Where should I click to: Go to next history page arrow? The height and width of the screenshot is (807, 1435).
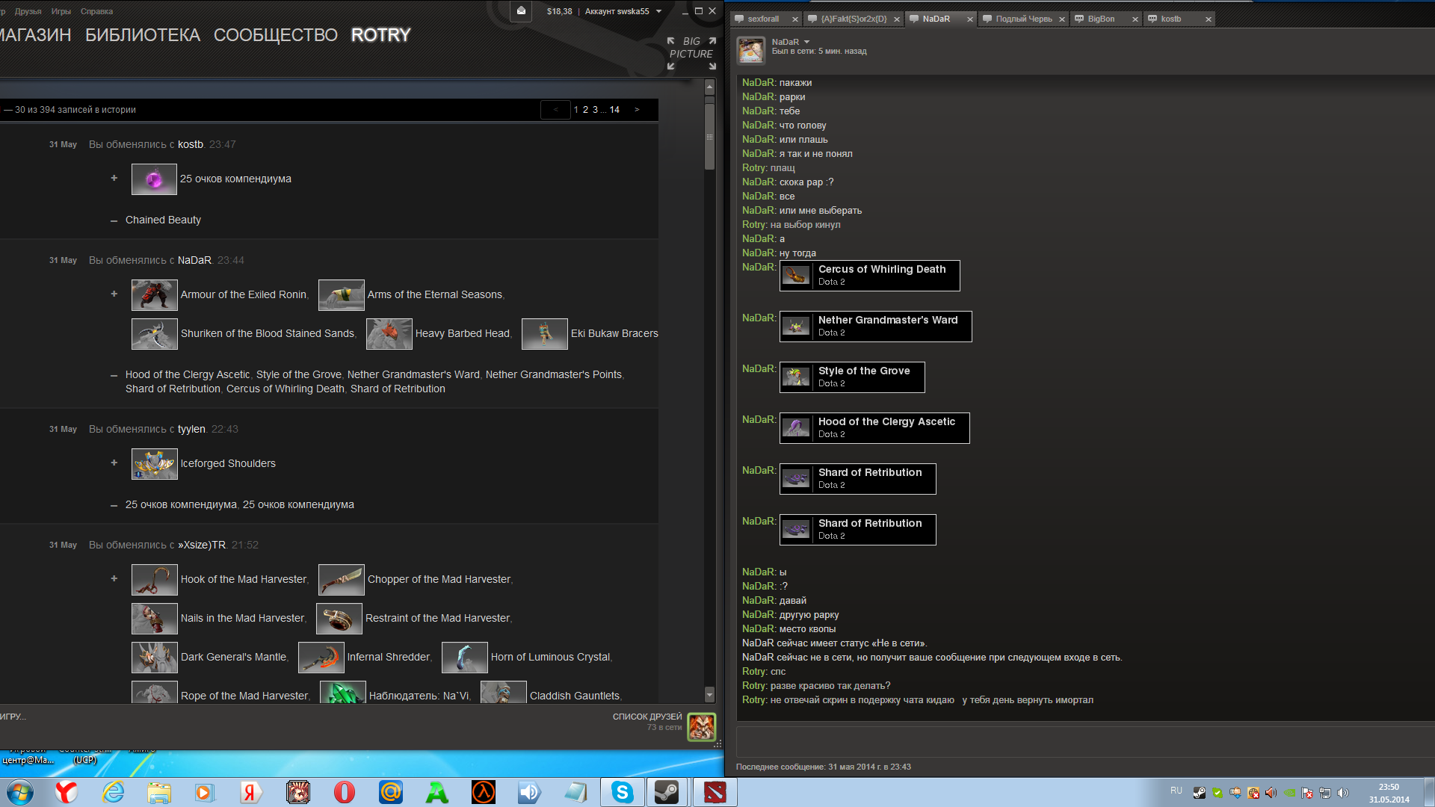pyautogui.click(x=637, y=110)
